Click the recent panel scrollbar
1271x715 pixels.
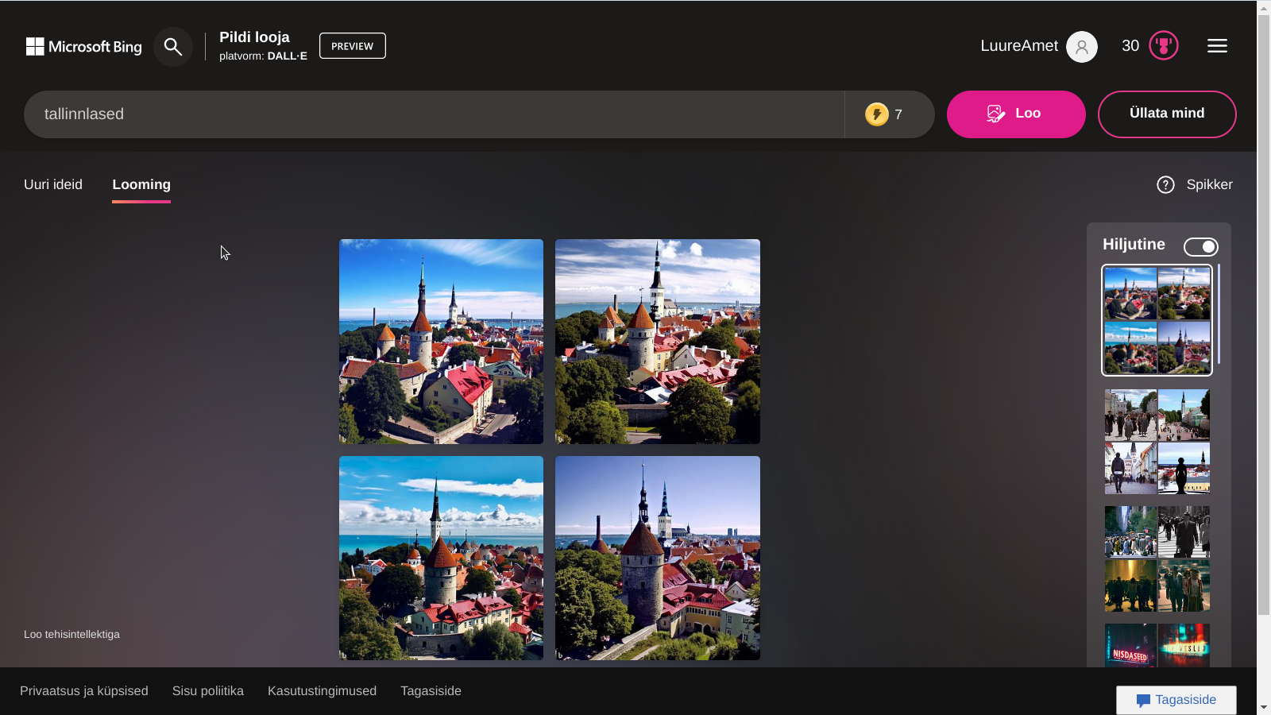[x=1219, y=315]
